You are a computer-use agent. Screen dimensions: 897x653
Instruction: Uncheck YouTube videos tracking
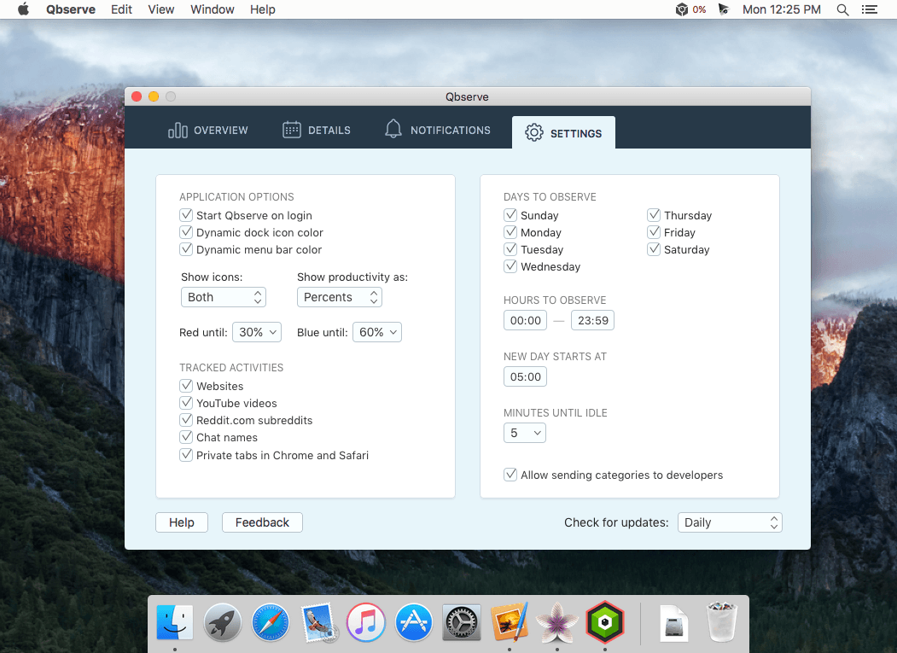186,403
